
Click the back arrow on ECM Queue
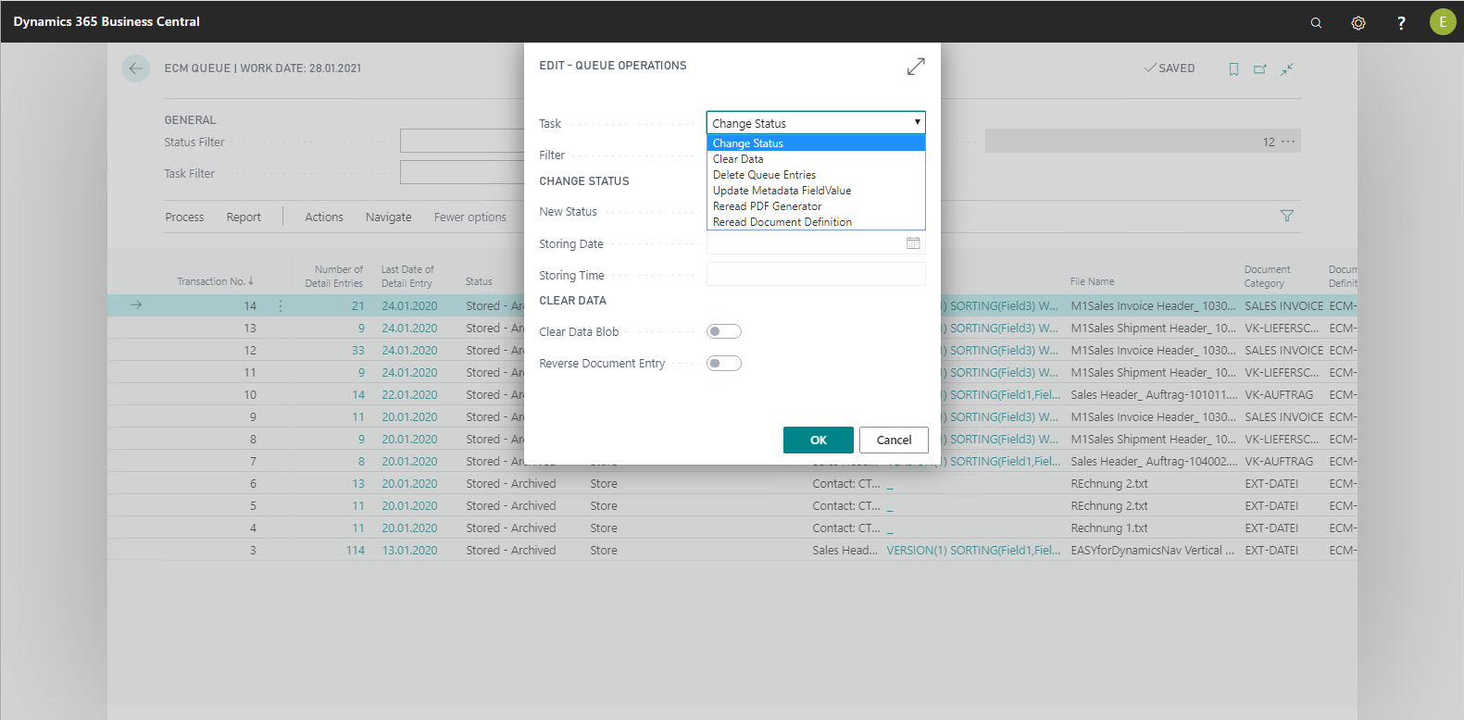click(135, 68)
